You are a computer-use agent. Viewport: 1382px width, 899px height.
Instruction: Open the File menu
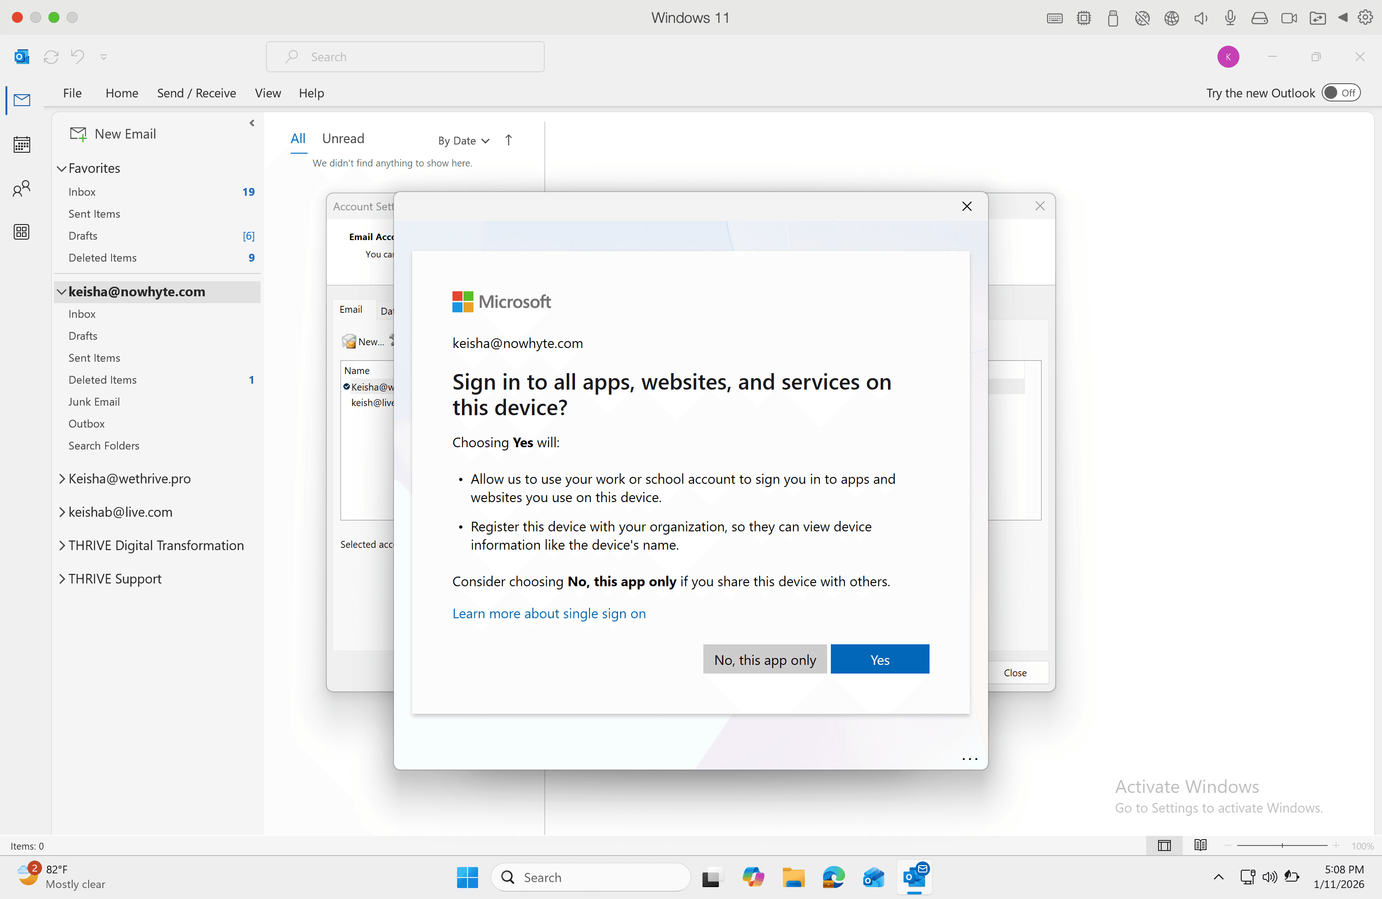72,93
